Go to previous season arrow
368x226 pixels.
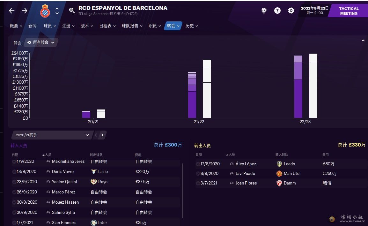click(x=96, y=135)
